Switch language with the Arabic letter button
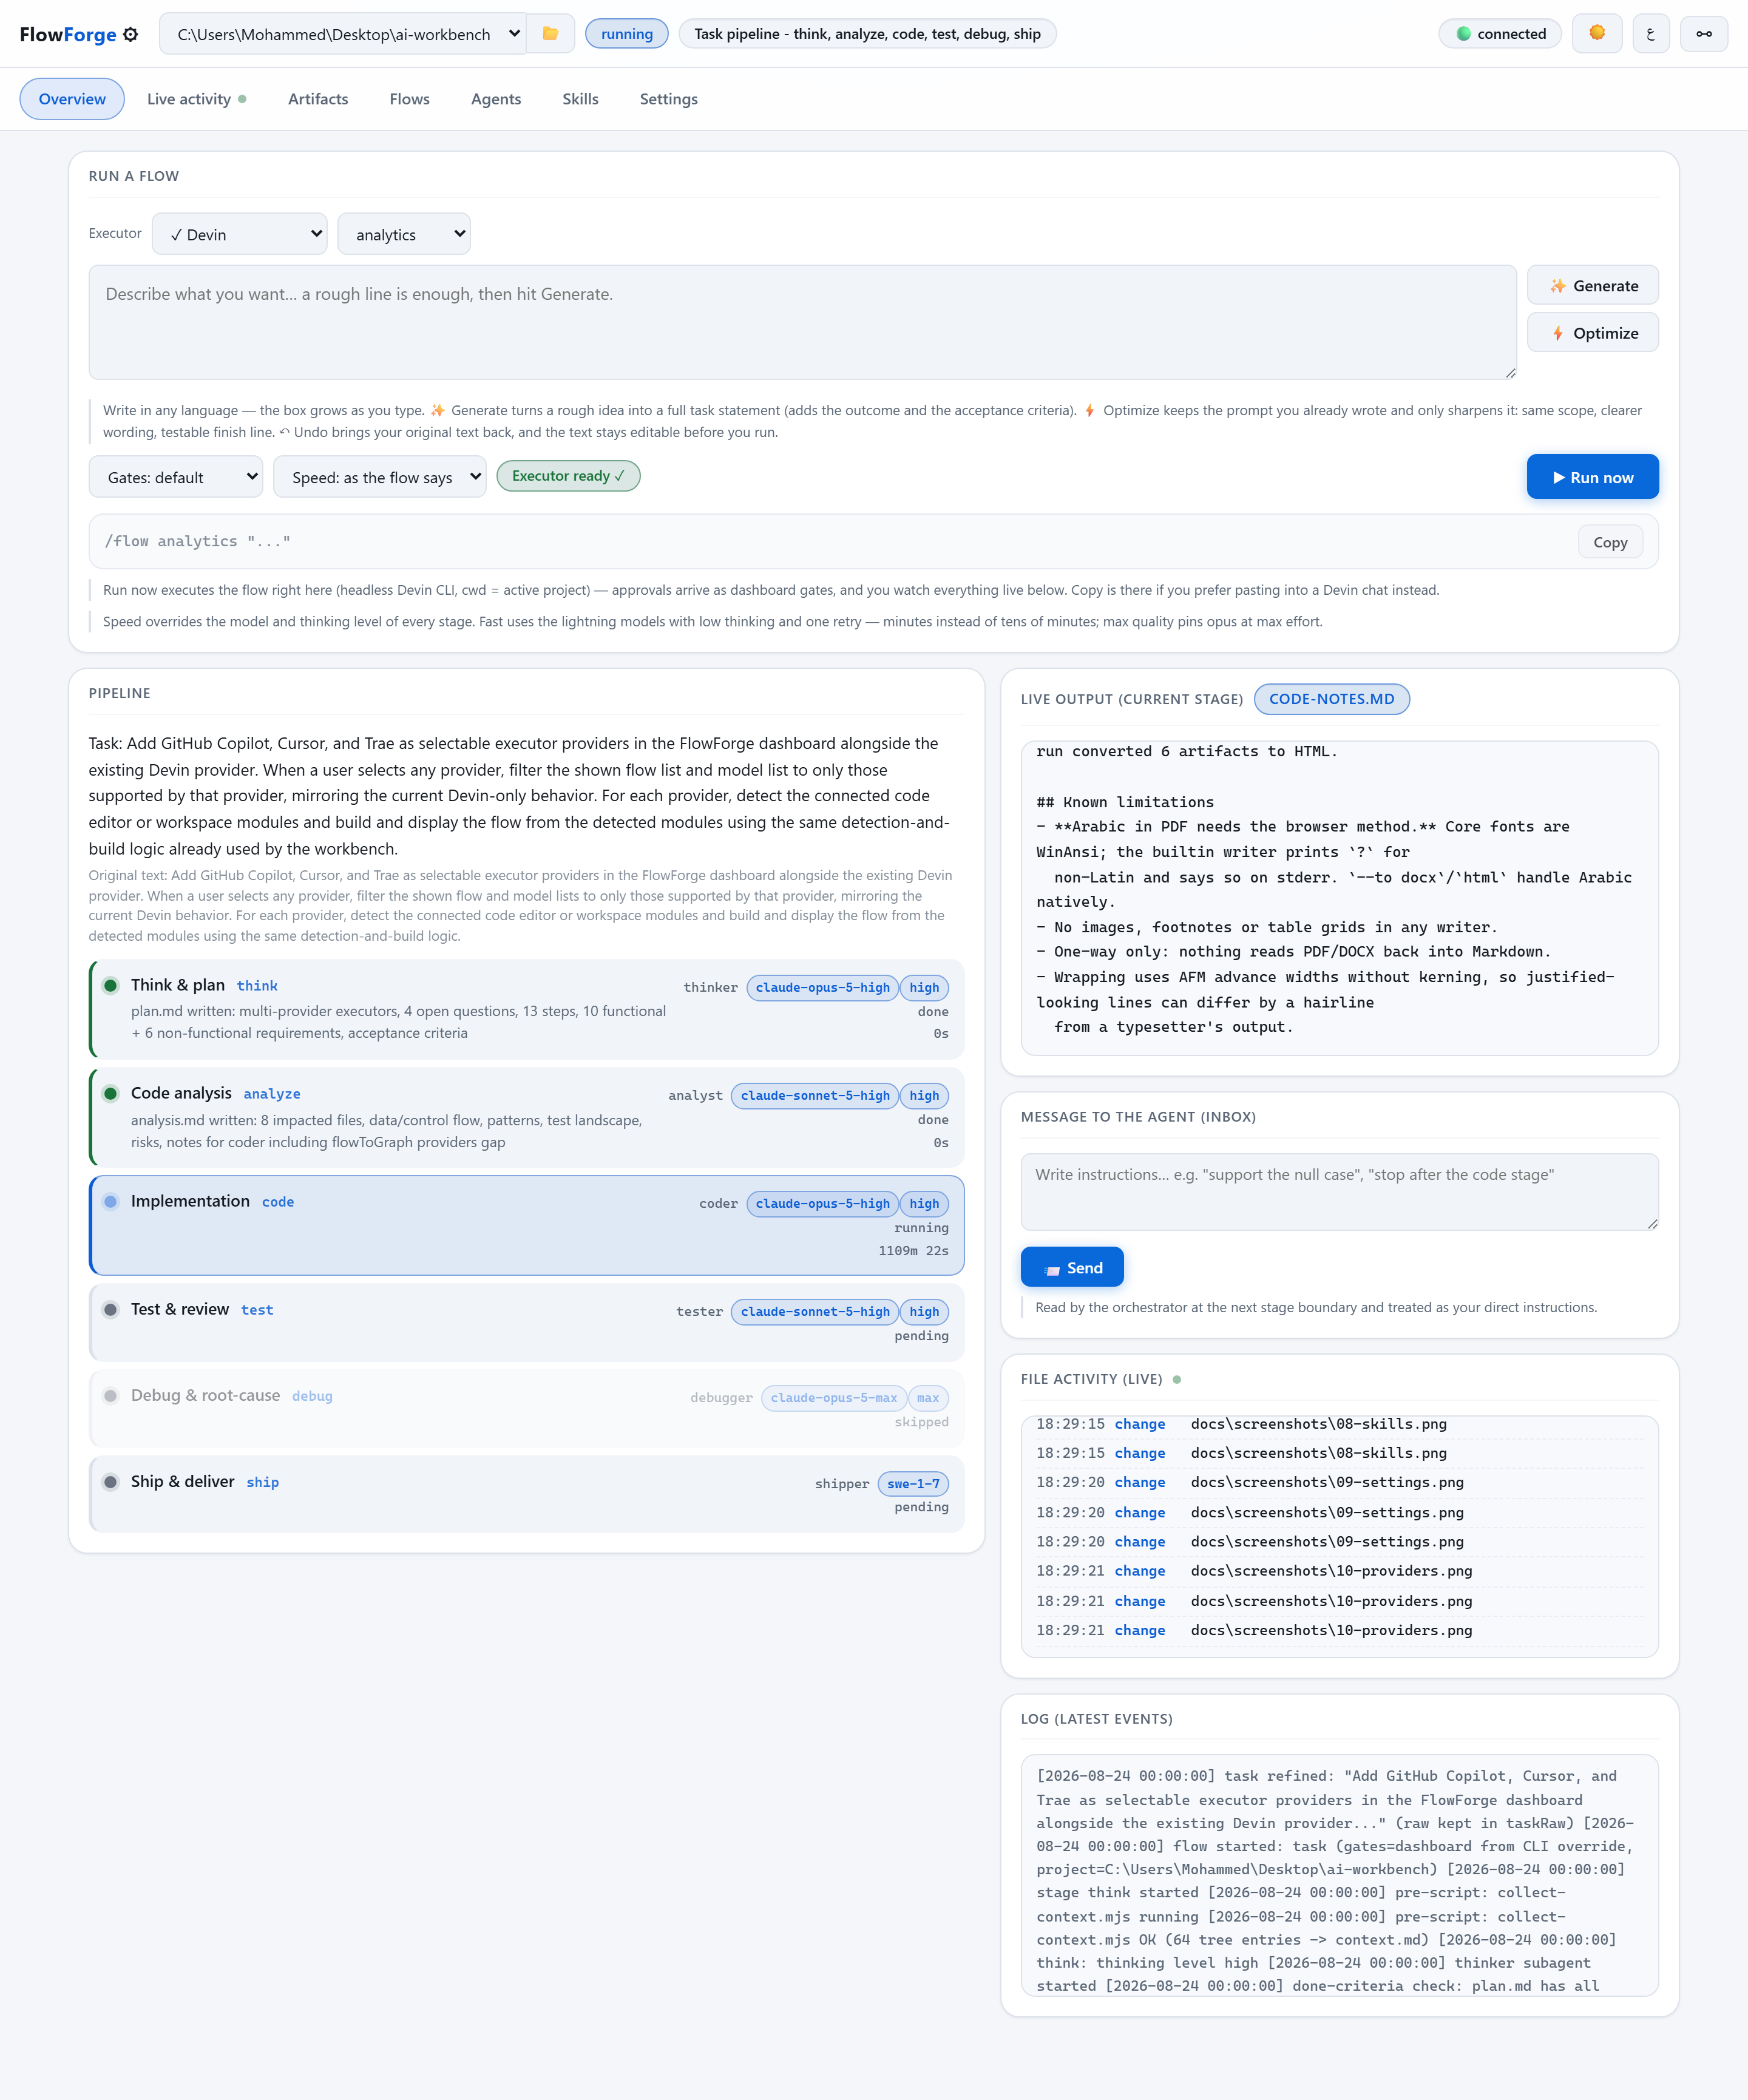This screenshot has height=2100, width=1748. [1651, 34]
